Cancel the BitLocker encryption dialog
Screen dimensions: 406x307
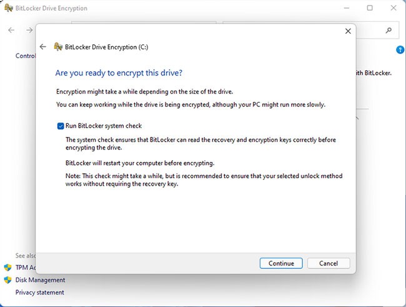pos(329,263)
